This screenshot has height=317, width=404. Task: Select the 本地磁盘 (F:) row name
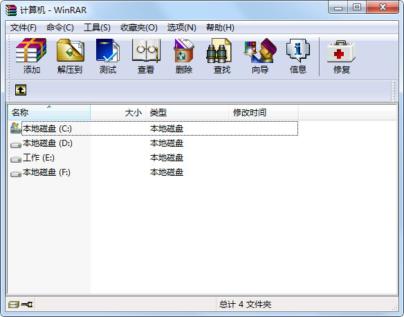(46, 172)
